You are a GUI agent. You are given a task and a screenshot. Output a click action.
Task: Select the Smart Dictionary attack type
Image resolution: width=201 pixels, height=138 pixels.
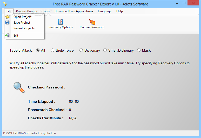click(119, 50)
